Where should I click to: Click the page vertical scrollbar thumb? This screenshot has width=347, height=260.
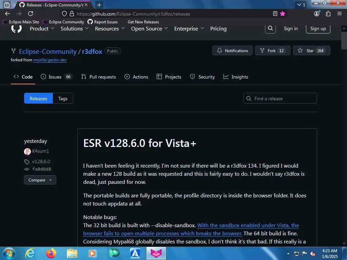(x=344, y=41)
